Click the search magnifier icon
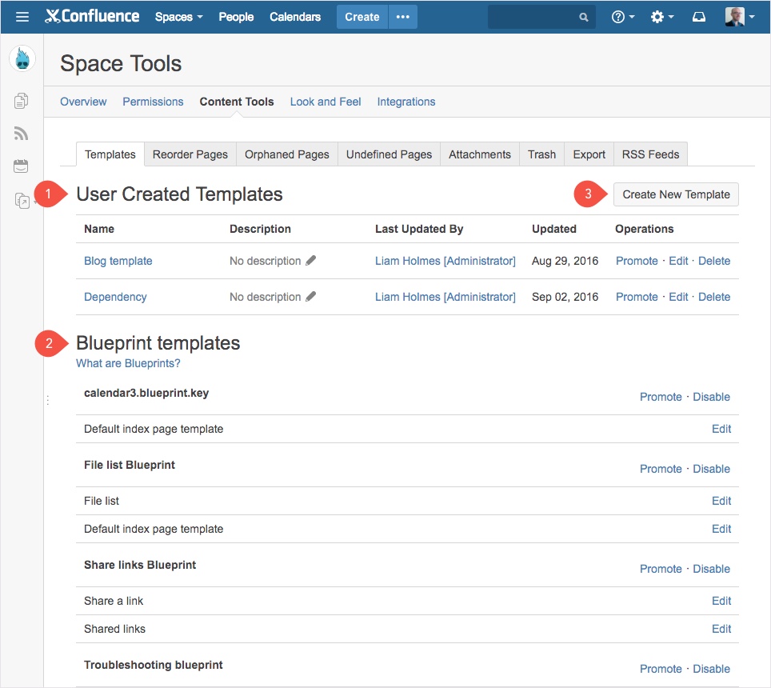The image size is (771, 688). 583,16
